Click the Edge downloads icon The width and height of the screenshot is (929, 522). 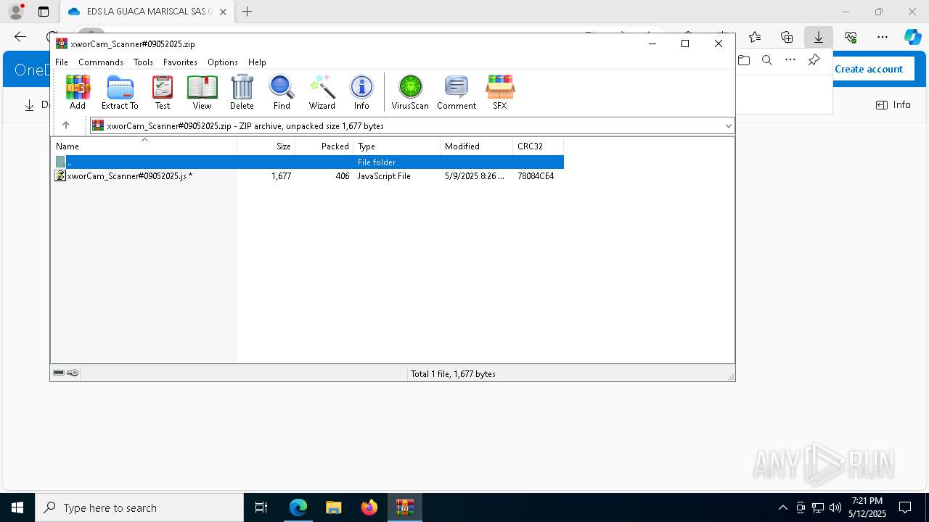818,37
